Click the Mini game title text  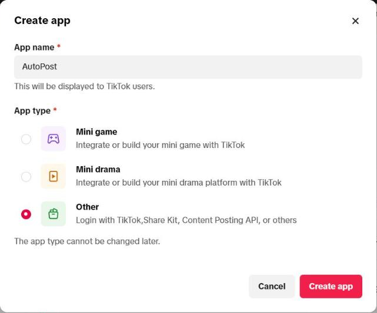[96, 132]
